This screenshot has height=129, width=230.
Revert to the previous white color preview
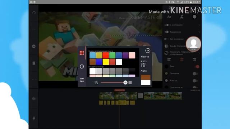[146, 82]
